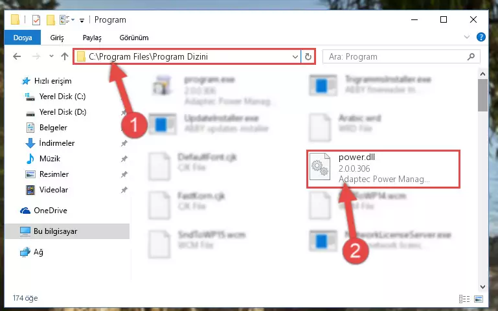Expand the address bar history dropdown
This screenshot has width=498, height=311.
(x=295, y=57)
